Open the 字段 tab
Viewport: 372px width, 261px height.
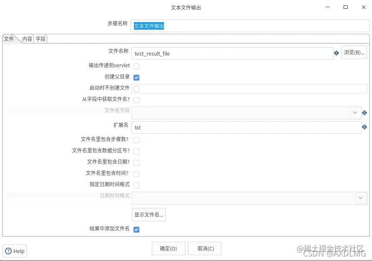click(x=41, y=39)
